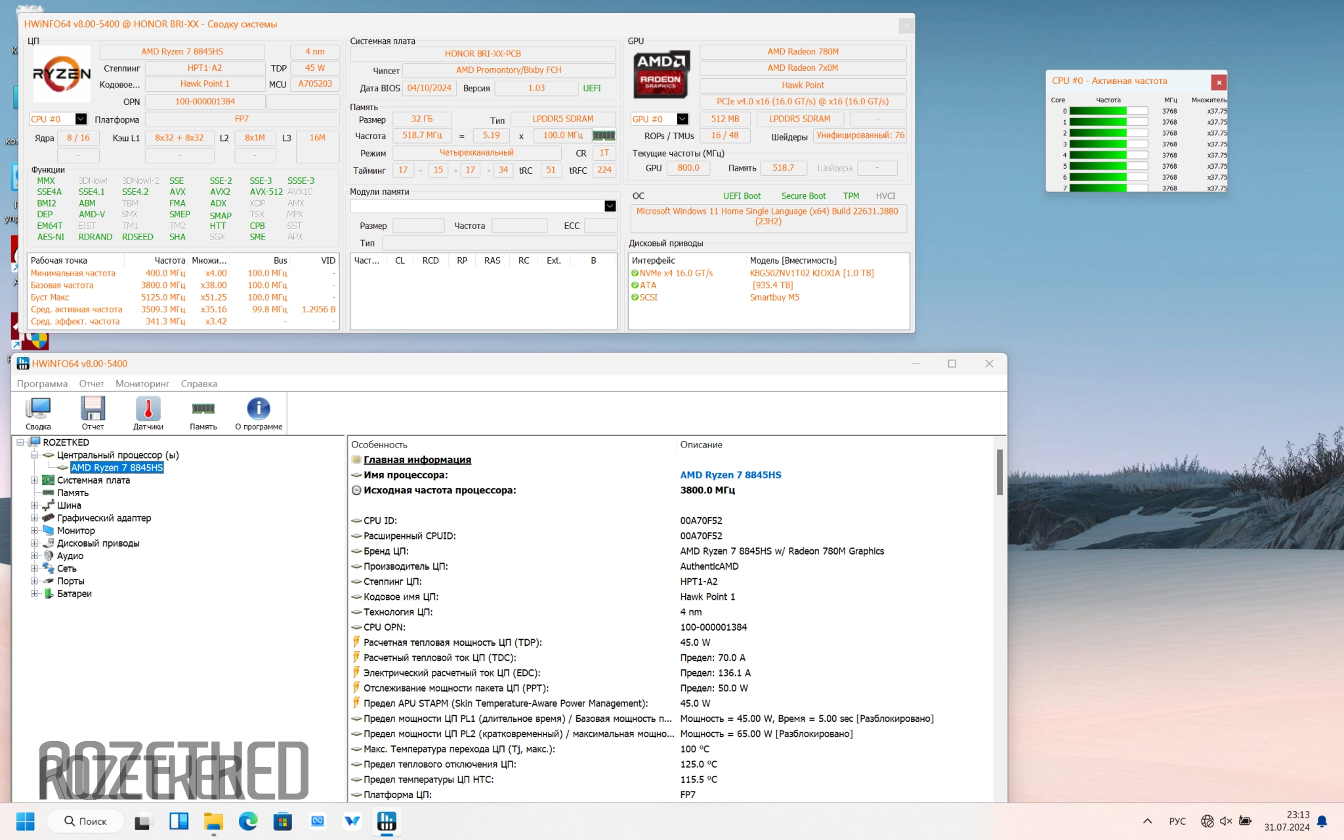
Task: Click the memory chip icon beside 100.0 МГц
Action: pos(604,135)
